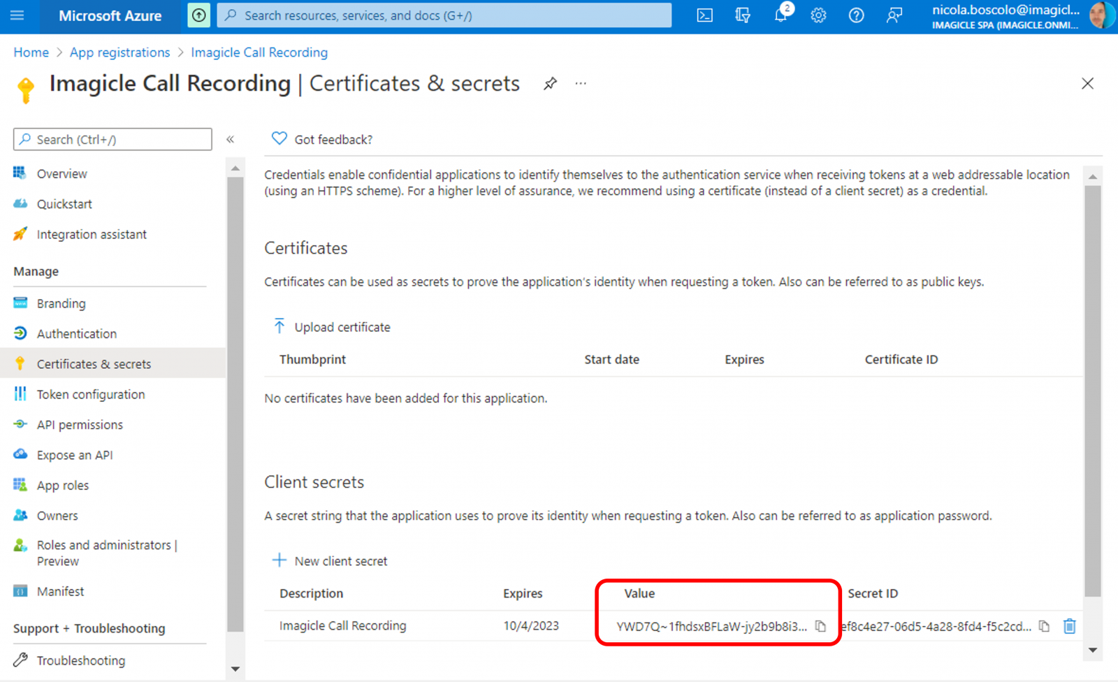Screen dimensions: 1118x682
Task: Open the help question mark icon
Action: [x=856, y=15]
